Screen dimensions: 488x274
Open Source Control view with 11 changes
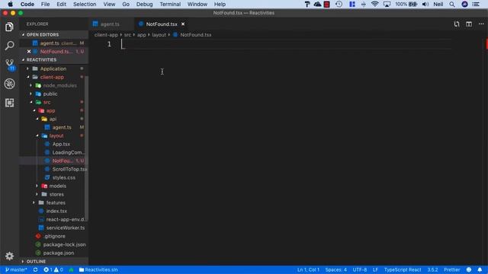pyautogui.click(x=9, y=65)
